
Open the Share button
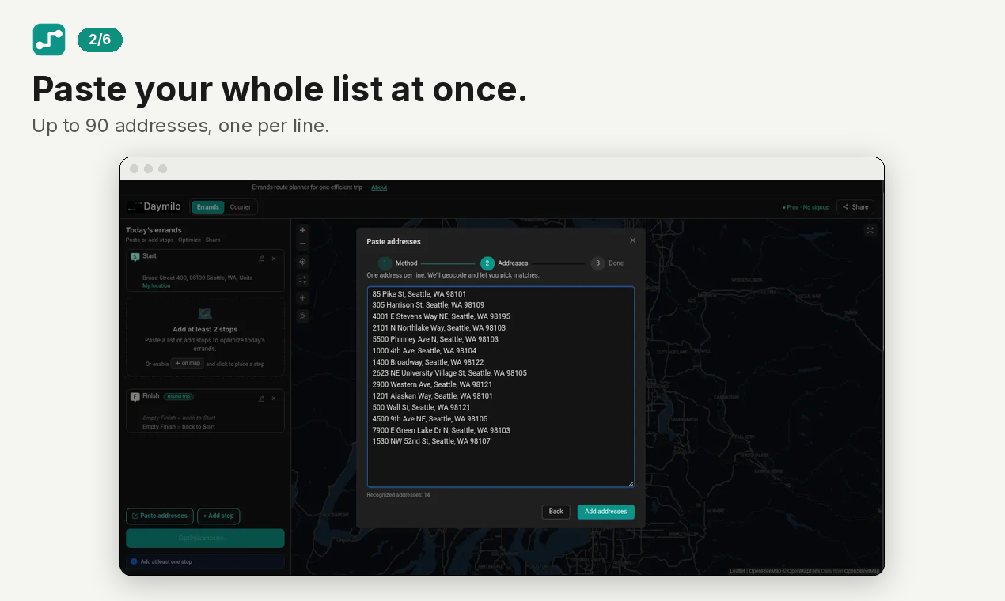point(855,207)
